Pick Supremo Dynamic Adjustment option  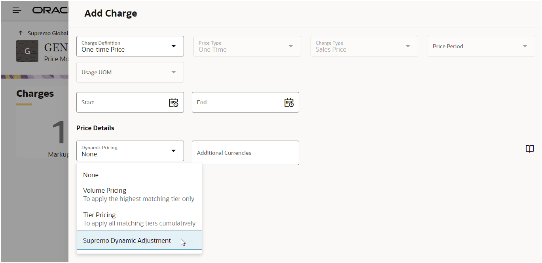click(x=127, y=240)
